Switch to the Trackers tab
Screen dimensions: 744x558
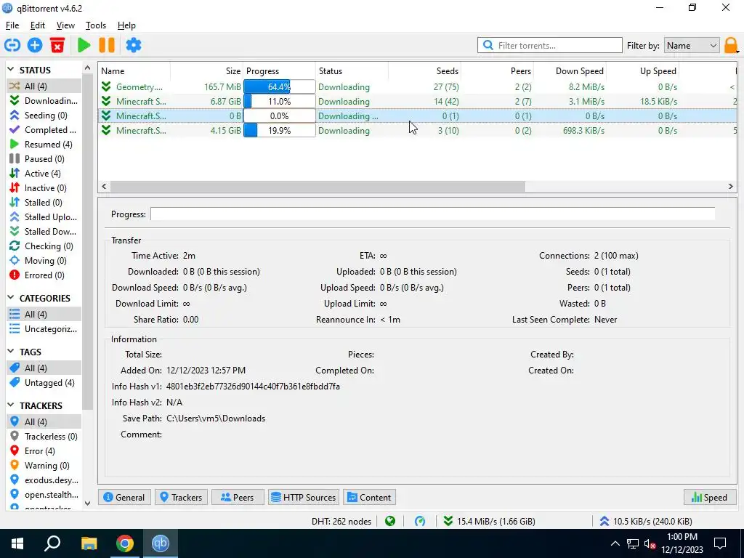click(x=181, y=497)
